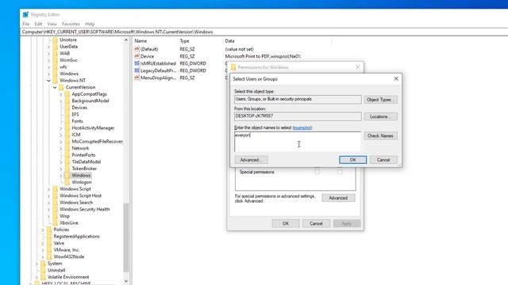Open the View menu
Viewport: 508px width, 285px height.
(52, 24)
